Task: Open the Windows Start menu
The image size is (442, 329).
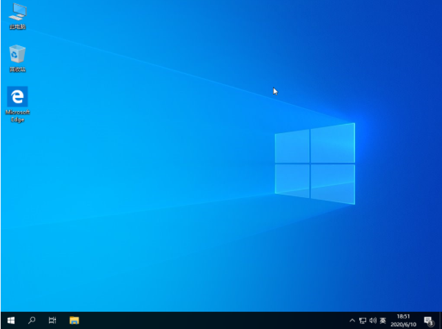Action: (x=11, y=320)
